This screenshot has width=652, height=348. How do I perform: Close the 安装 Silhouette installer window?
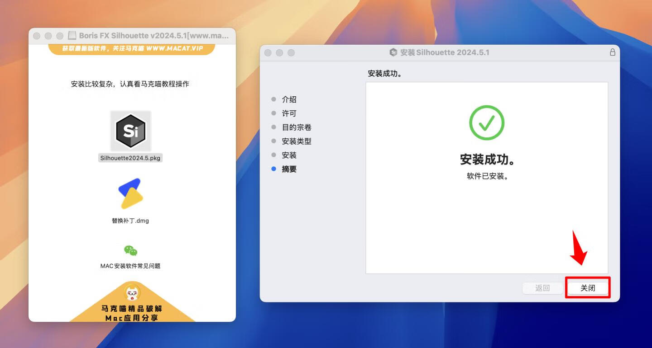pyautogui.click(x=268, y=53)
